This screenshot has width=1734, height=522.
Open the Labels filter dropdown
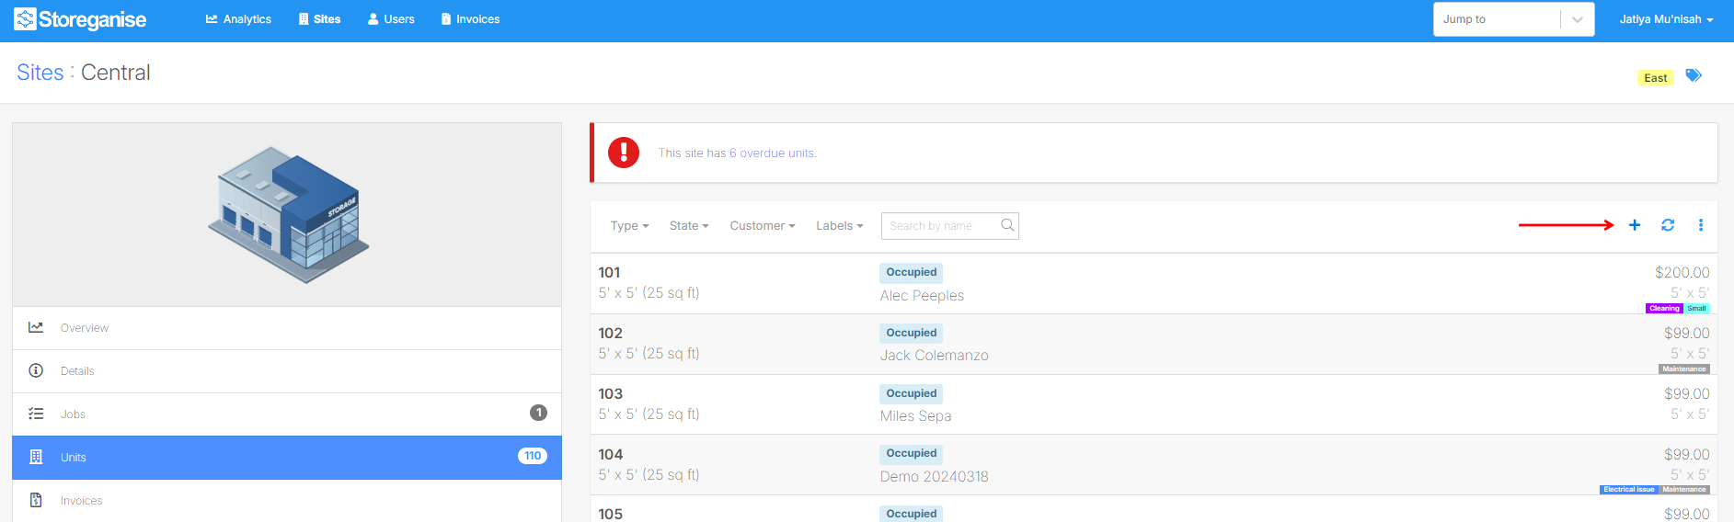840,226
